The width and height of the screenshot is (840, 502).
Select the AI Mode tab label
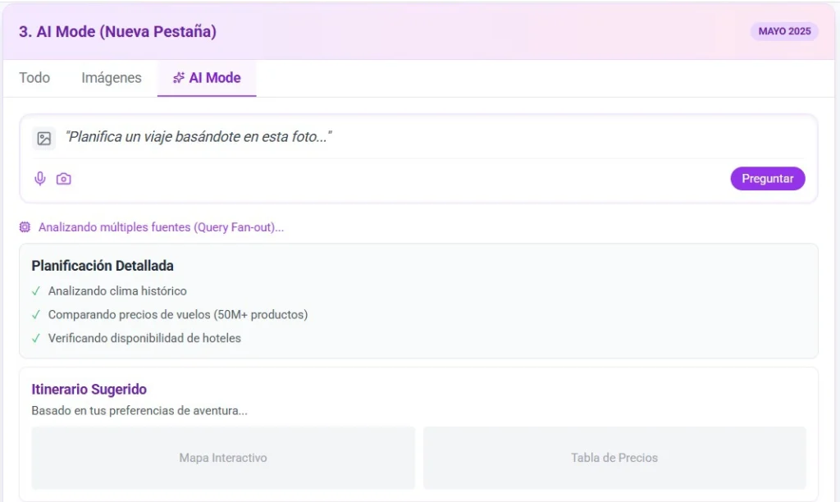(215, 78)
